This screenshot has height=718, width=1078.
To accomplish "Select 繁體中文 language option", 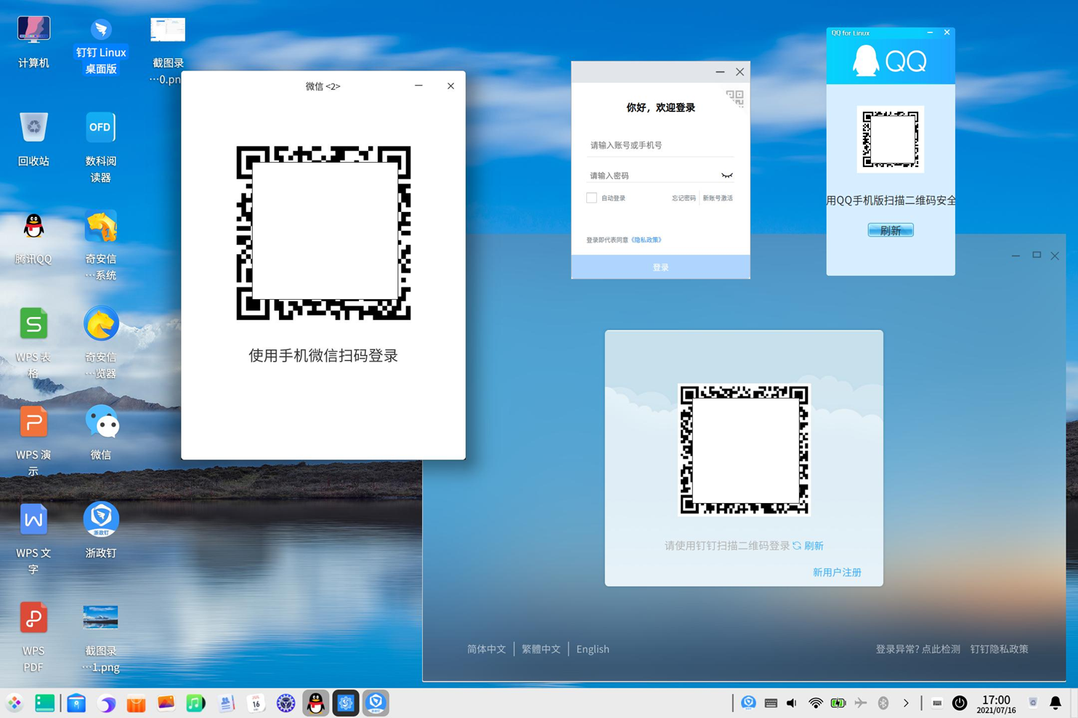I will (541, 649).
